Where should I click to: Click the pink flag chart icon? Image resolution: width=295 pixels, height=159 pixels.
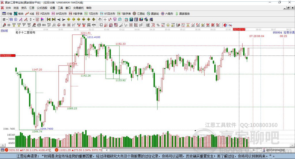coord(43,20)
